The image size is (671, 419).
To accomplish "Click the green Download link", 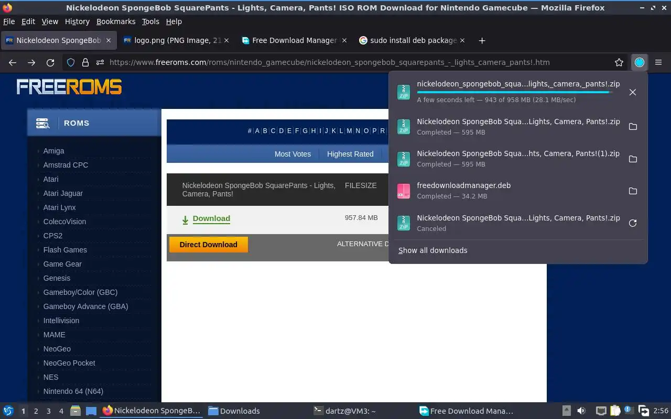I will pyautogui.click(x=211, y=218).
